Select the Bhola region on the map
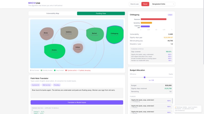Image resolution: width=204 pixels, height=114 pixels. 47,34
